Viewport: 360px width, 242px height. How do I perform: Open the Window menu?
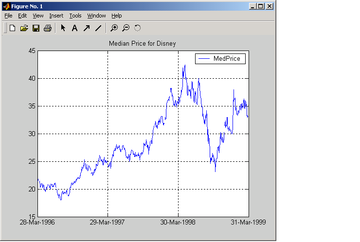click(x=96, y=16)
